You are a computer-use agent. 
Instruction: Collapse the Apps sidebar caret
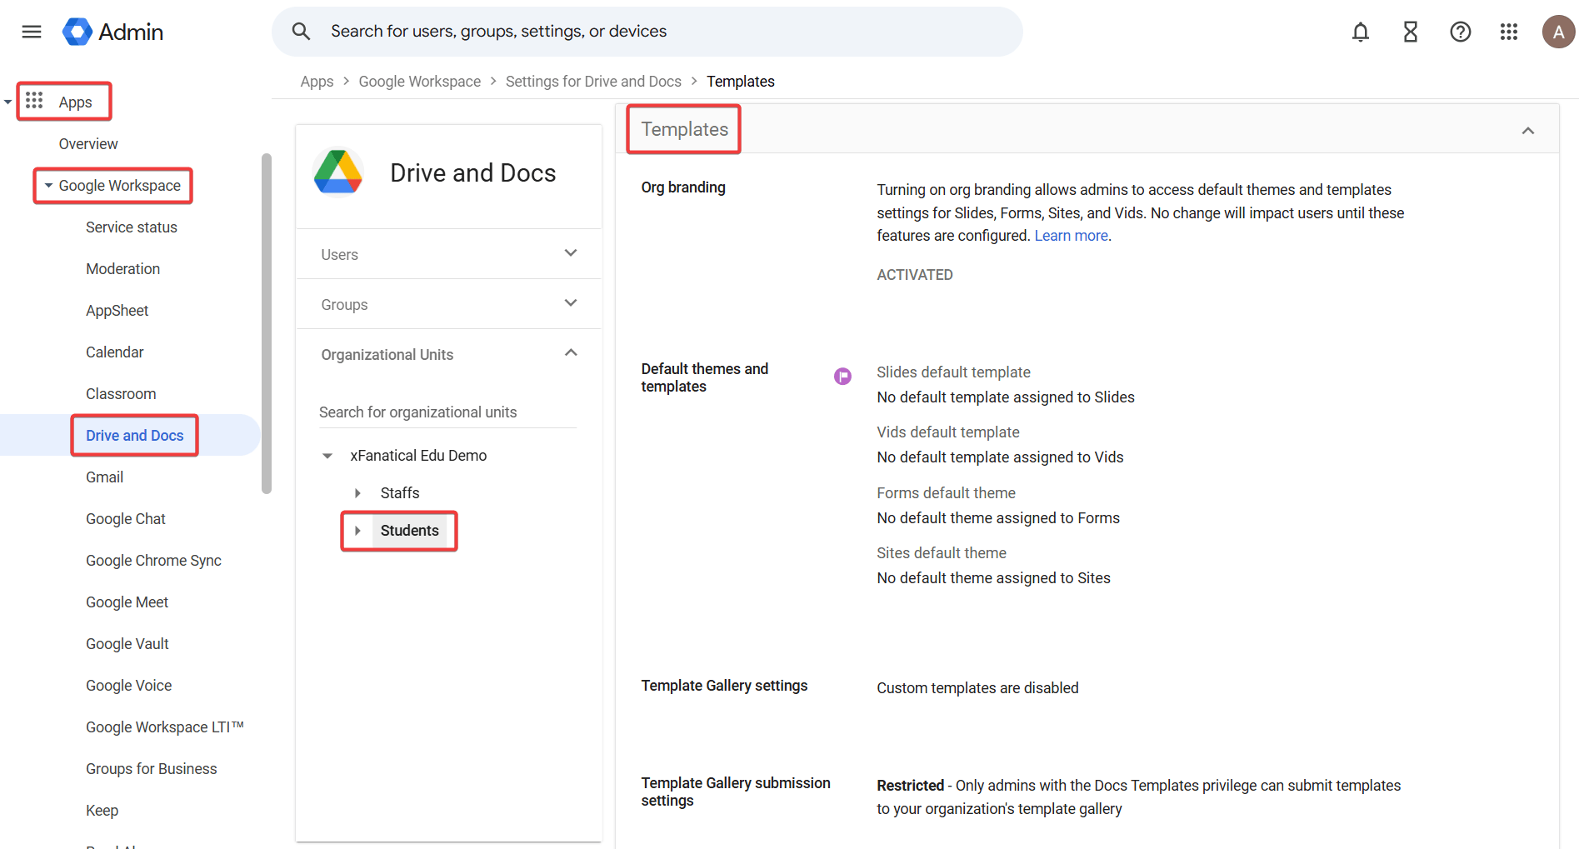point(7,102)
